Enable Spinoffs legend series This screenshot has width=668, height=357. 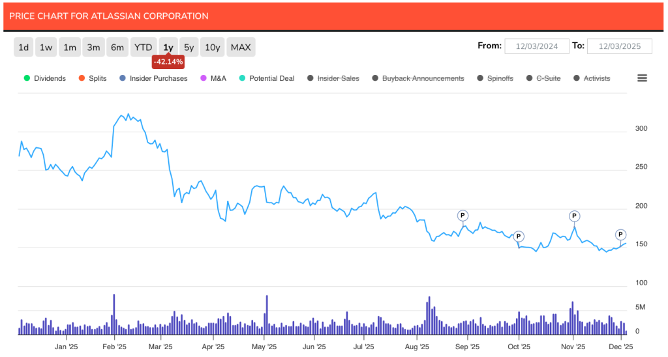(496, 78)
